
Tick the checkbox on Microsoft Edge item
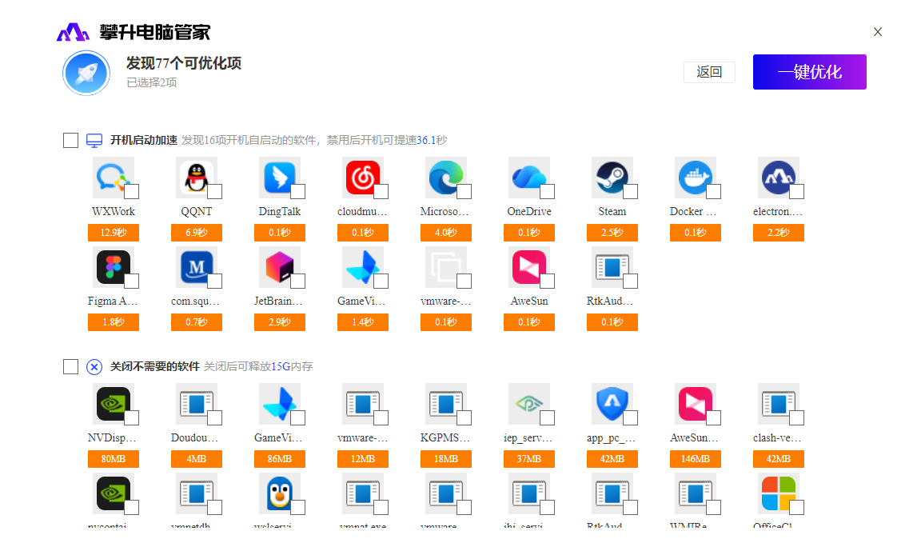tap(464, 192)
